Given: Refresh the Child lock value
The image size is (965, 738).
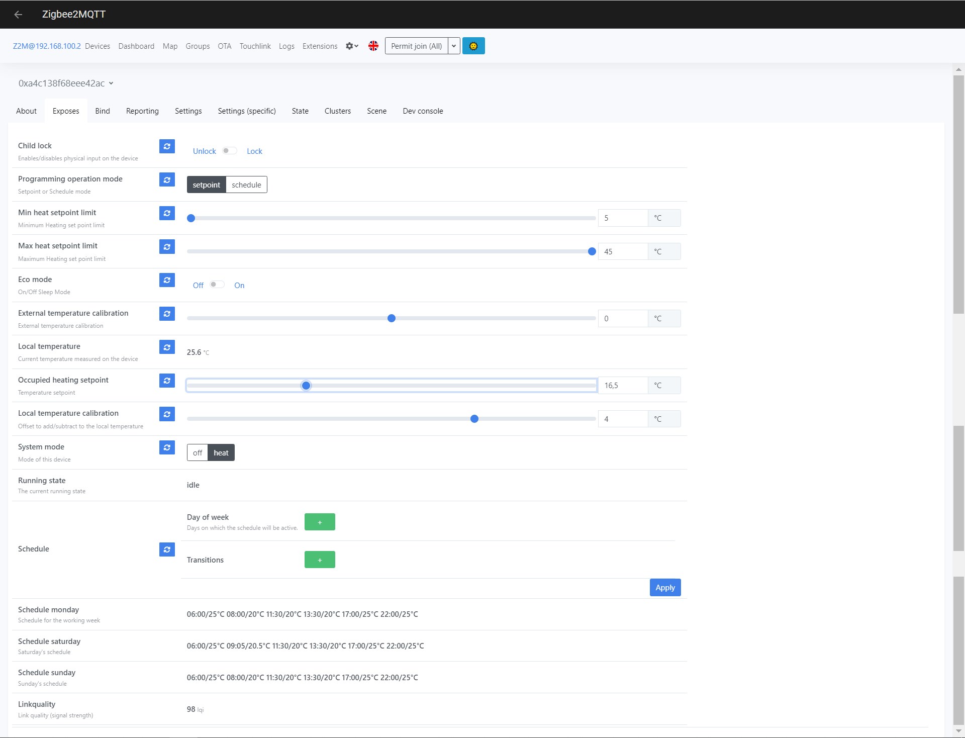Looking at the screenshot, I should click(167, 146).
